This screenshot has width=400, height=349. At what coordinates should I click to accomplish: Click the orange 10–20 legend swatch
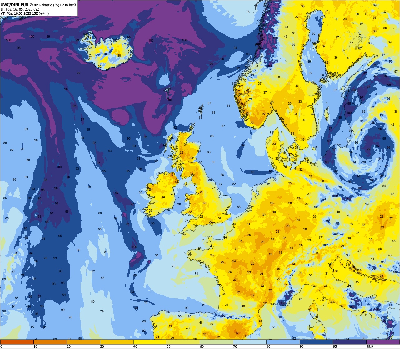[50, 342]
